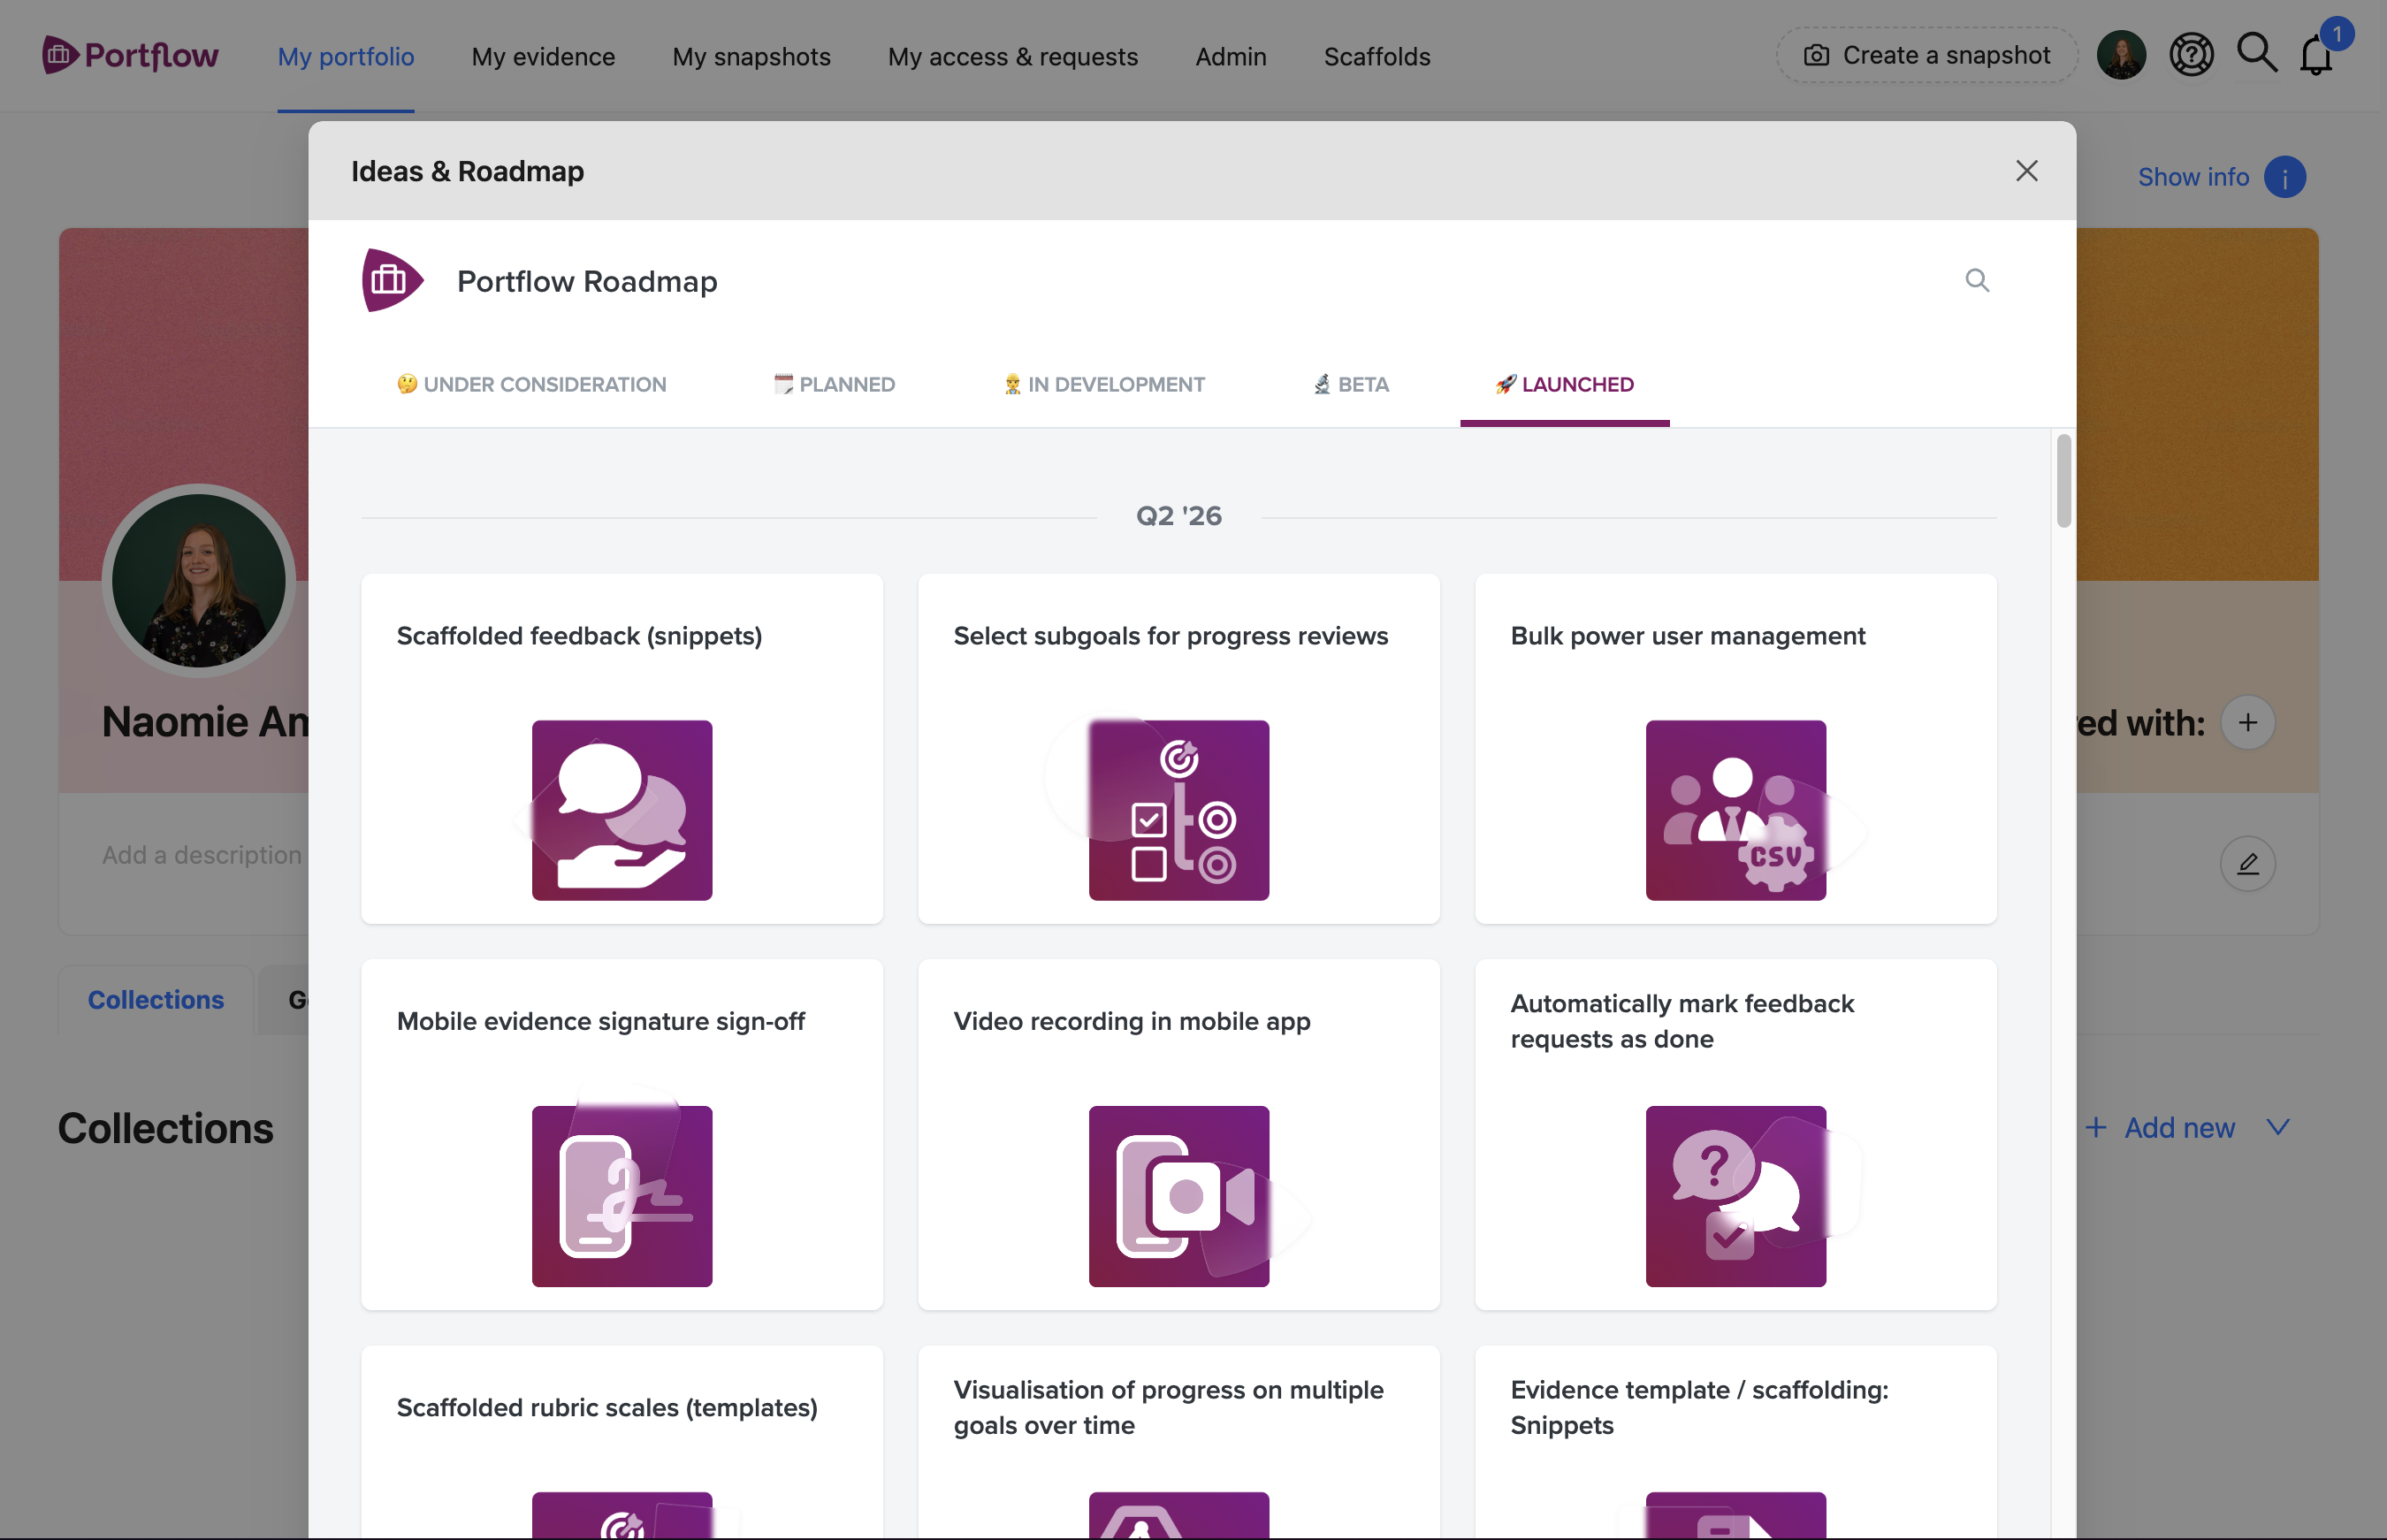The width and height of the screenshot is (2387, 1540).
Task: Switch to the Beta tab
Action: [1351, 384]
